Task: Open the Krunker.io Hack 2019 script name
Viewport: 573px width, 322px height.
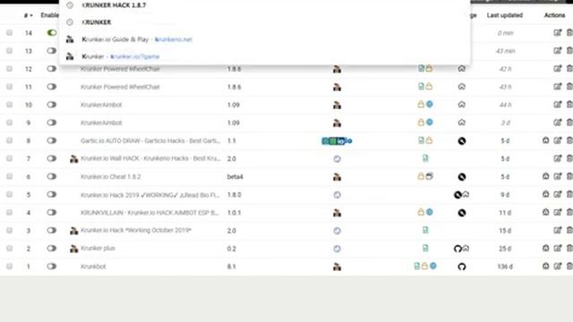Action: tap(150, 195)
